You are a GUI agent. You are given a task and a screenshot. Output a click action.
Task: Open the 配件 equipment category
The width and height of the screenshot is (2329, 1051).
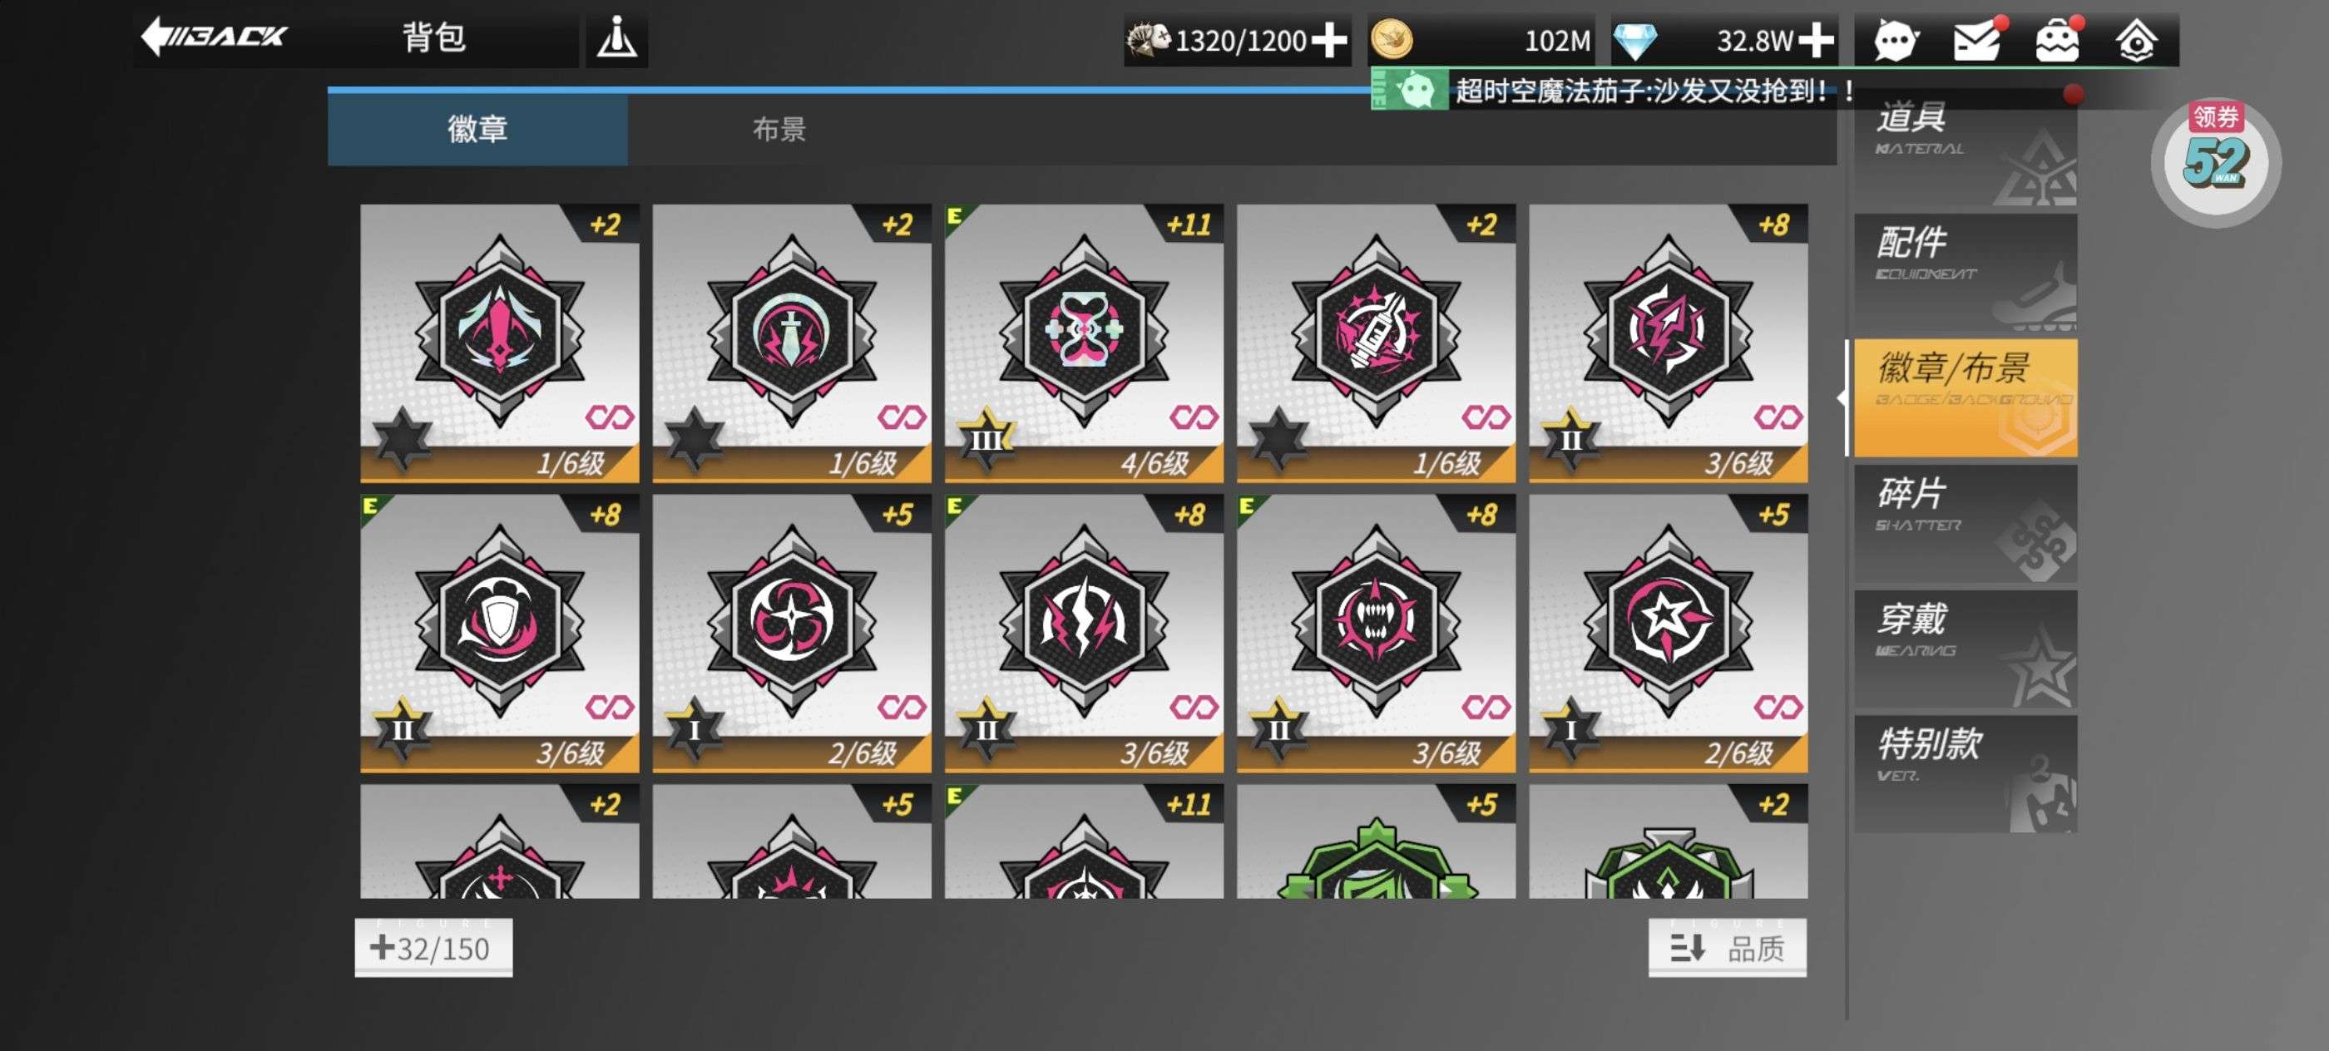pyautogui.click(x=1965, y=272)
